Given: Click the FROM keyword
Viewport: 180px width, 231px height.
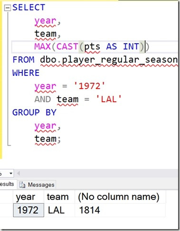Looking at the screenshot, I should (23, 60).
